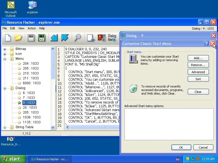Open a file with the yellow folder icon
This screenshot has height=163, width=218.
coord(19,38)
